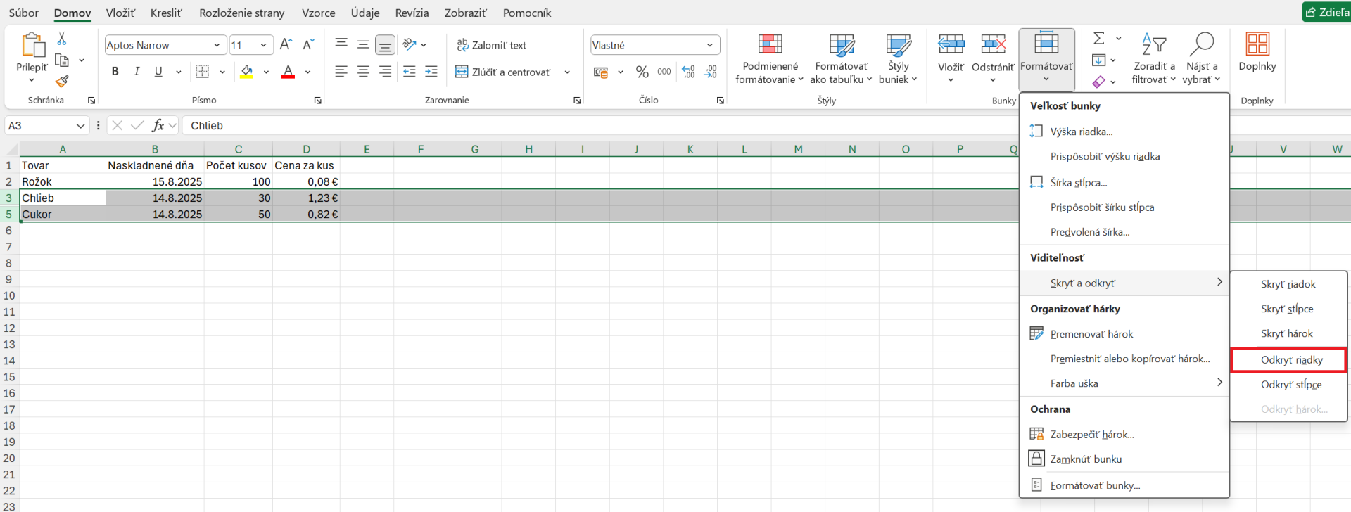The width and height of the screenshot is (1351, 512).
Task: Open the font size 11 dropdown
Action: pyautogui.click(x=263, y=45)
